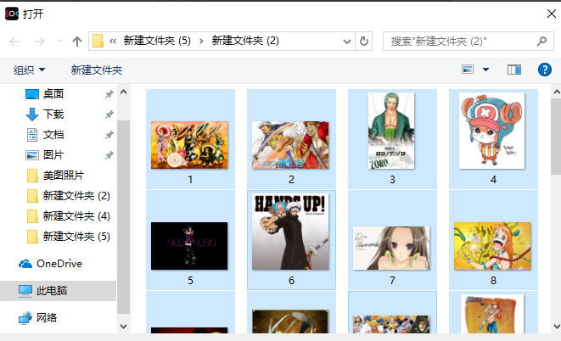This screenshot has width=561, height=341.
Task: Click file name label 3
Action: click(x=392, y=180)
